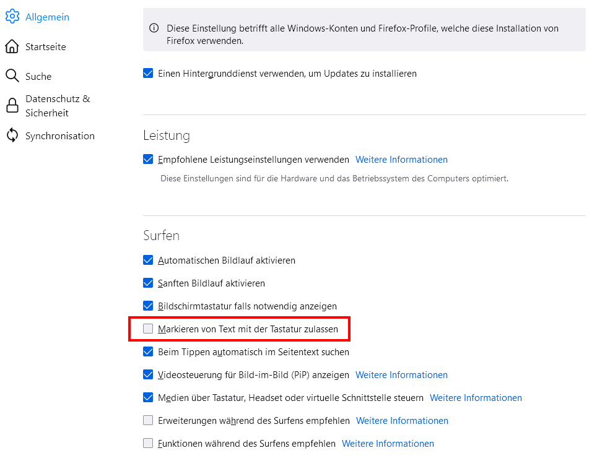Click the info icon in the notice box
The height and width of the screenshot is (461, 610).
154,28
